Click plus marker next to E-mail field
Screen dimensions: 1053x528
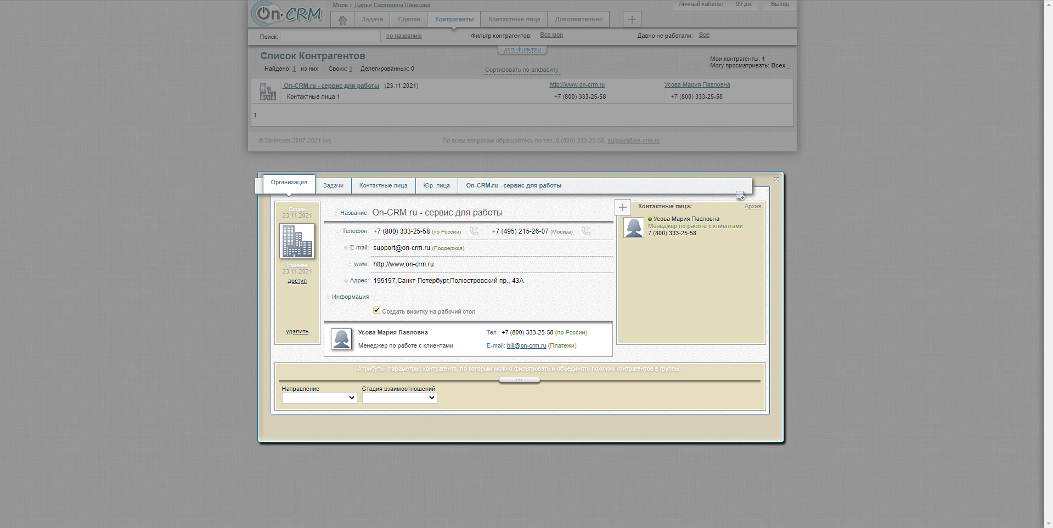coord(346,248)
